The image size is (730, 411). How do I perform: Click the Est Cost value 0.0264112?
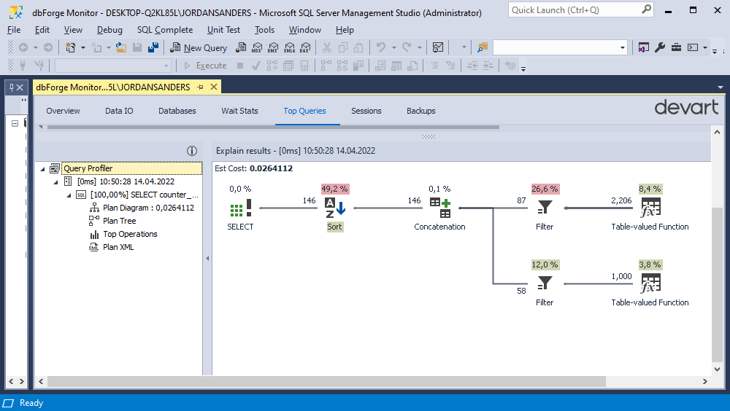pos(272,168)
